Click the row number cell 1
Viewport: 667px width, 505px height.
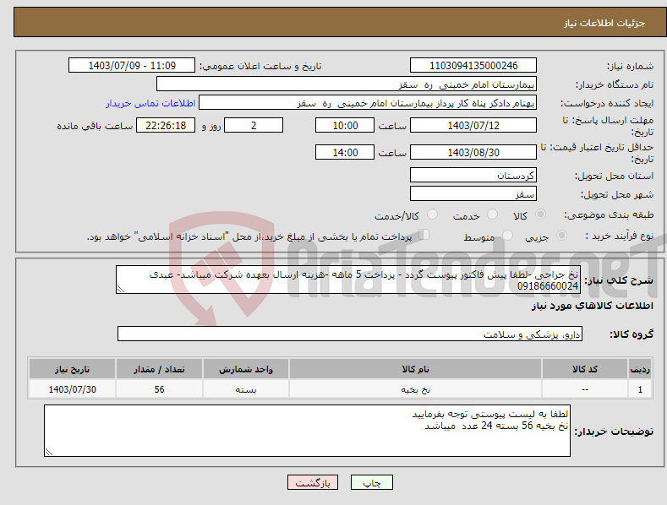pos(640,389)
